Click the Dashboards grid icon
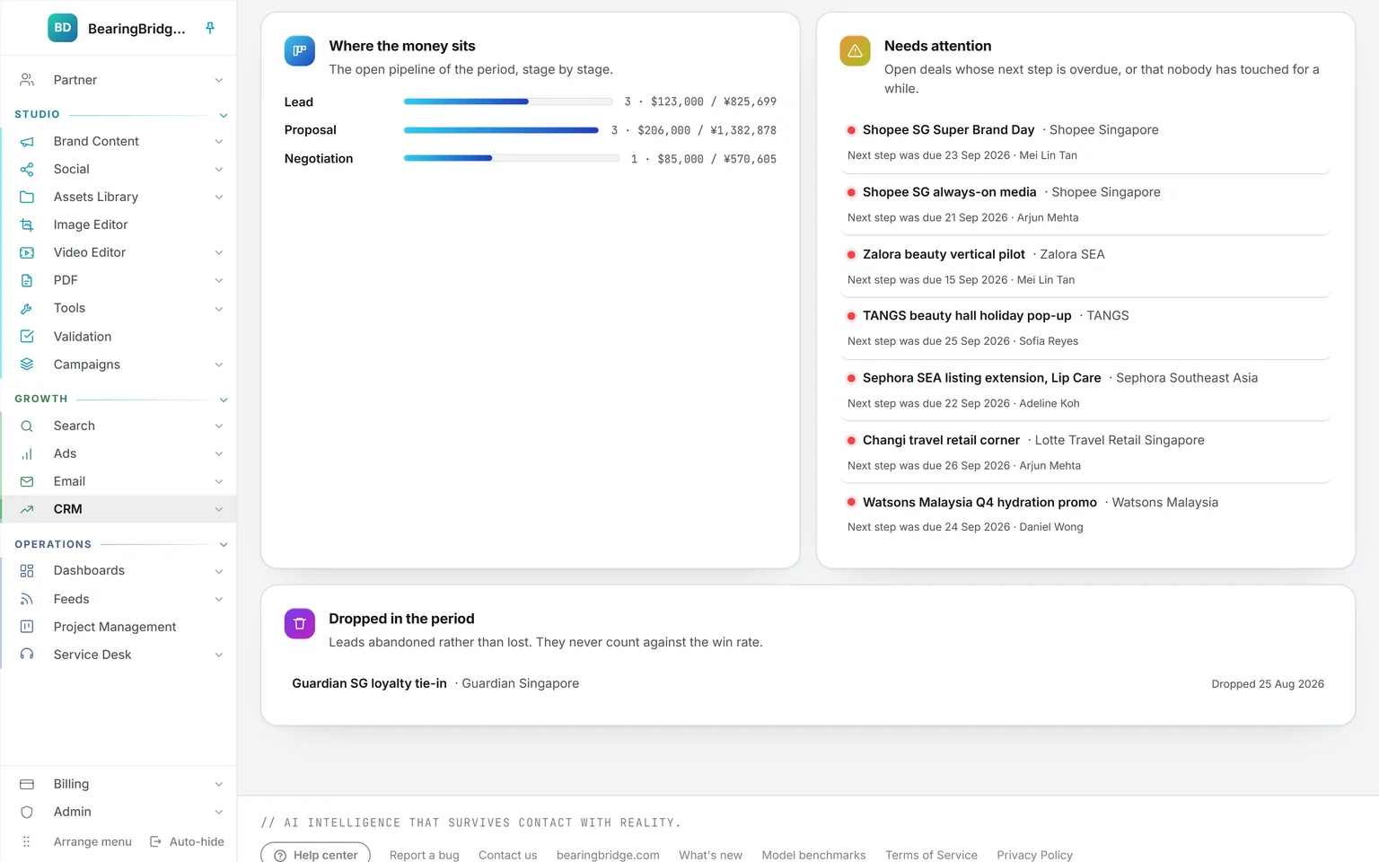The height and width of the screenshot is (862, 1379). pos(27,571)
